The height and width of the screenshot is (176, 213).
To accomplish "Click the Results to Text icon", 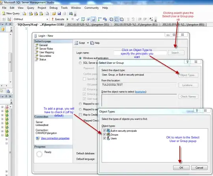I will coord(111,19).
